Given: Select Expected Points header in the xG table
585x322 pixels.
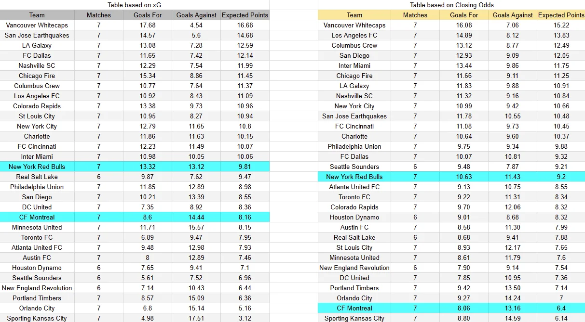Looking at the screenshot, I should 245,15.
